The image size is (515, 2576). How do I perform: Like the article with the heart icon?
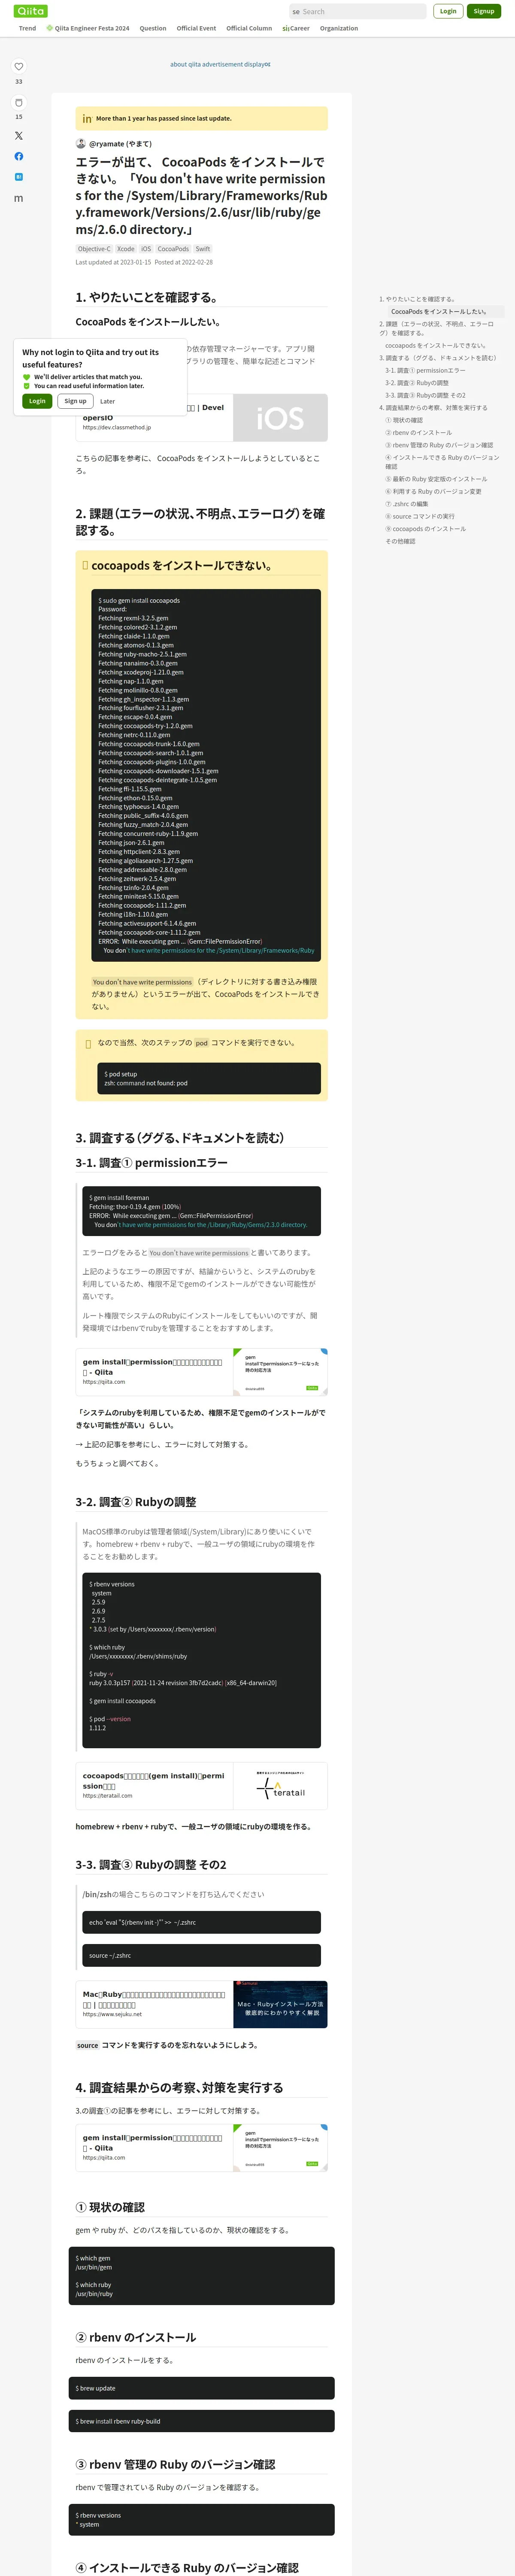click(x=18, y=67)
